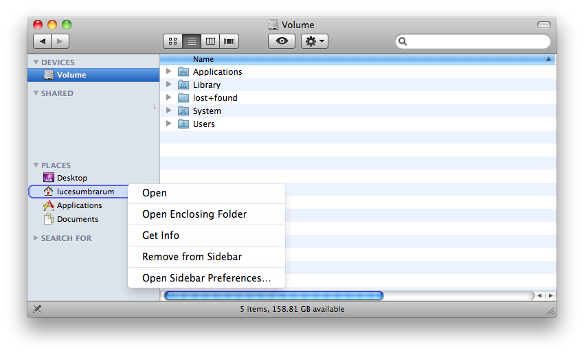Expand the lost+found folder disclosure triangle
The height and width of the screenshot is (355, 584).
[169, 97]
